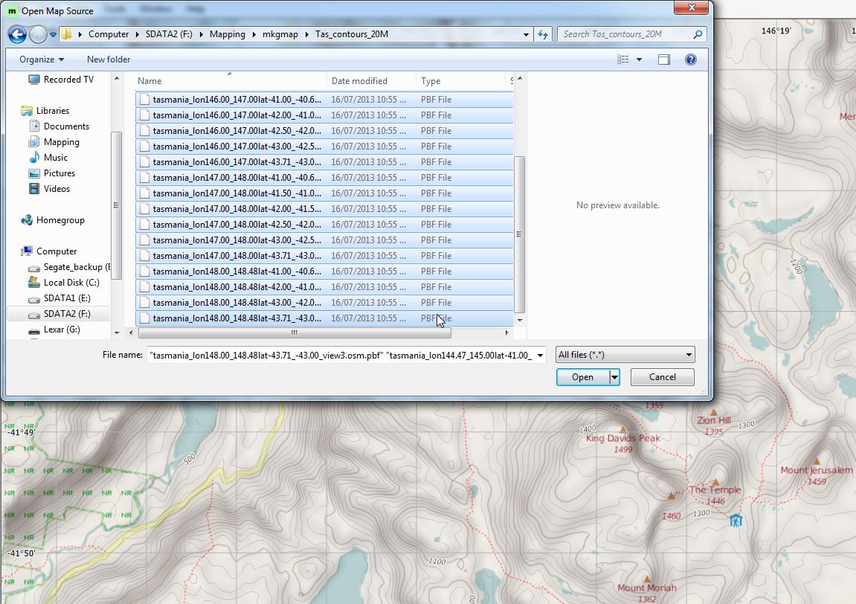The height and width of the screenshot is (604, 856).
Task: Open the Documents library icon
Action: click(x=34, y=126)
